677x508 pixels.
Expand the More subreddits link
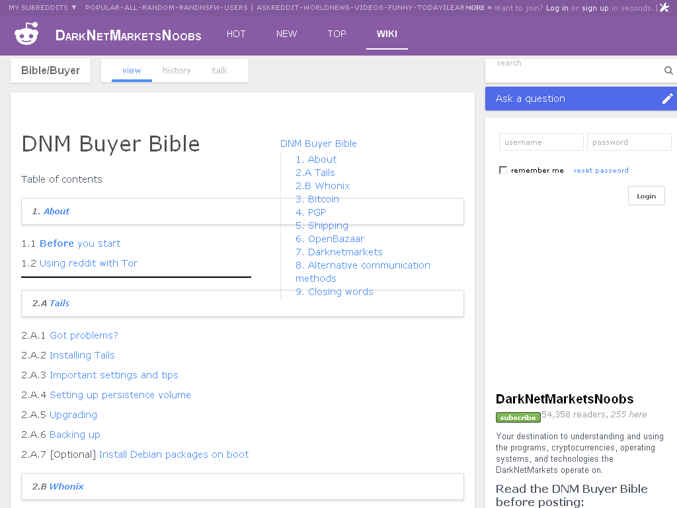[479, 8]
